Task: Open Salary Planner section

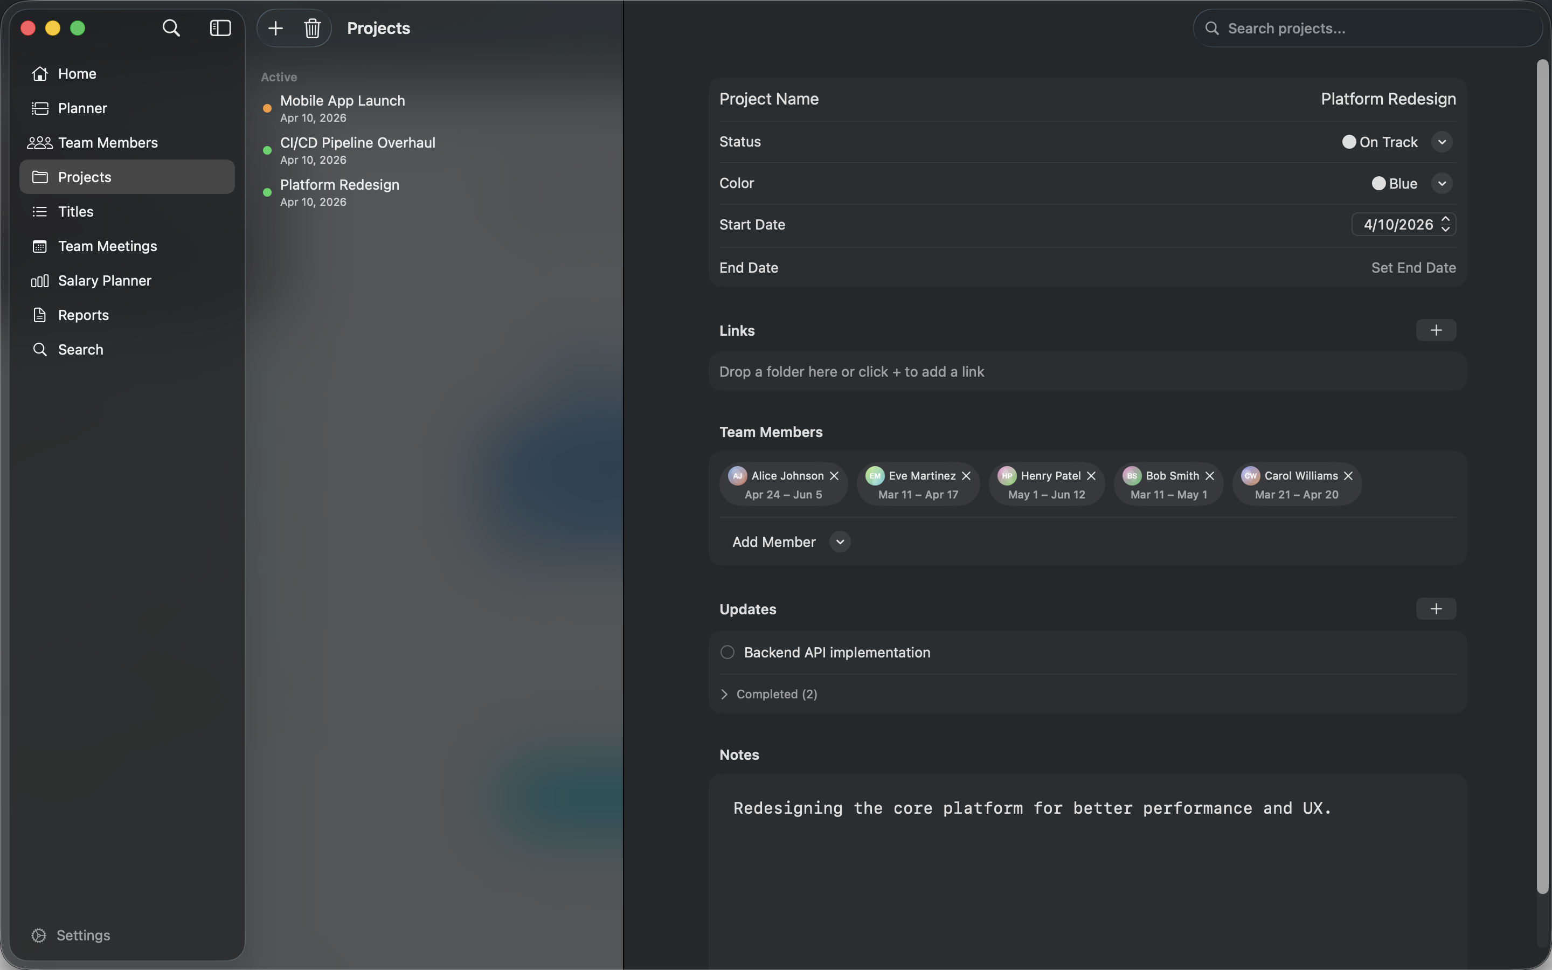Action: [x=127, y=280]
